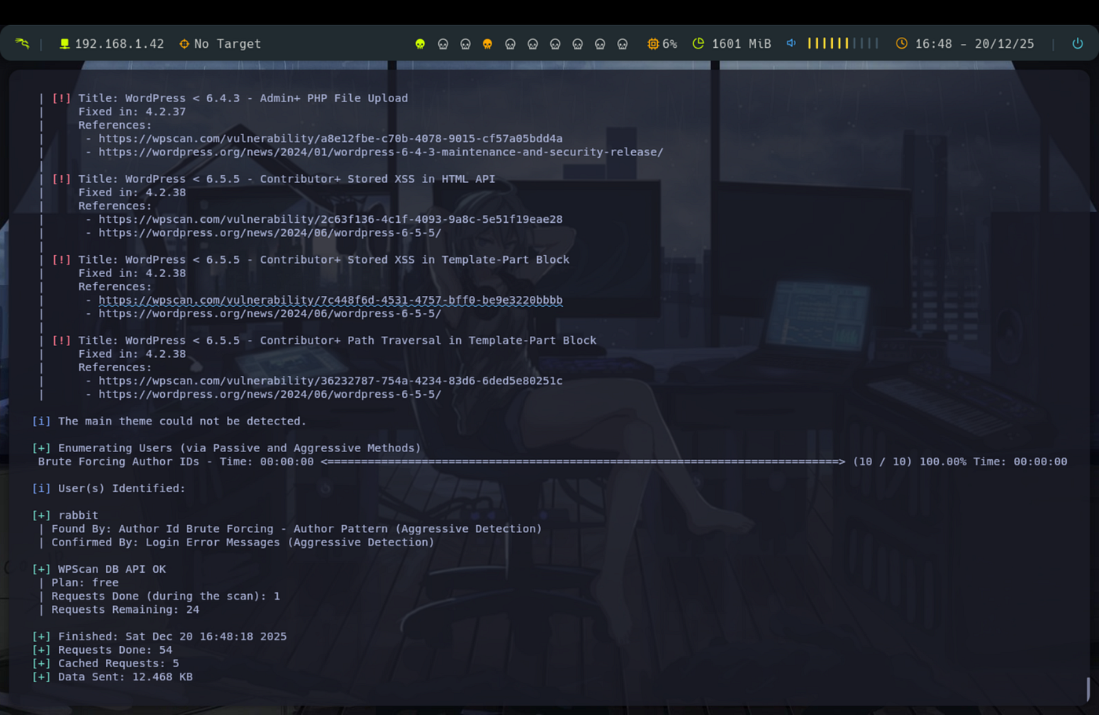1099x715 pixels.
Task: Switch to the eighth skull workspace
Action: (x=578, y=44)
